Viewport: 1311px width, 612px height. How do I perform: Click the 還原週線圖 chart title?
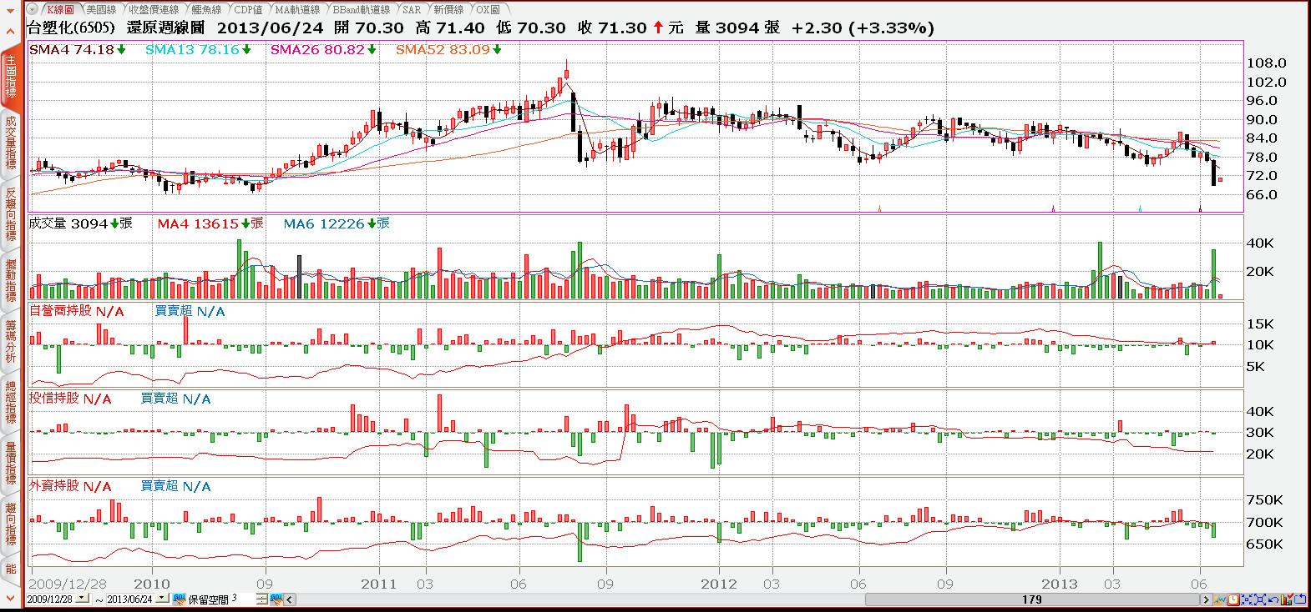point(165,28)
